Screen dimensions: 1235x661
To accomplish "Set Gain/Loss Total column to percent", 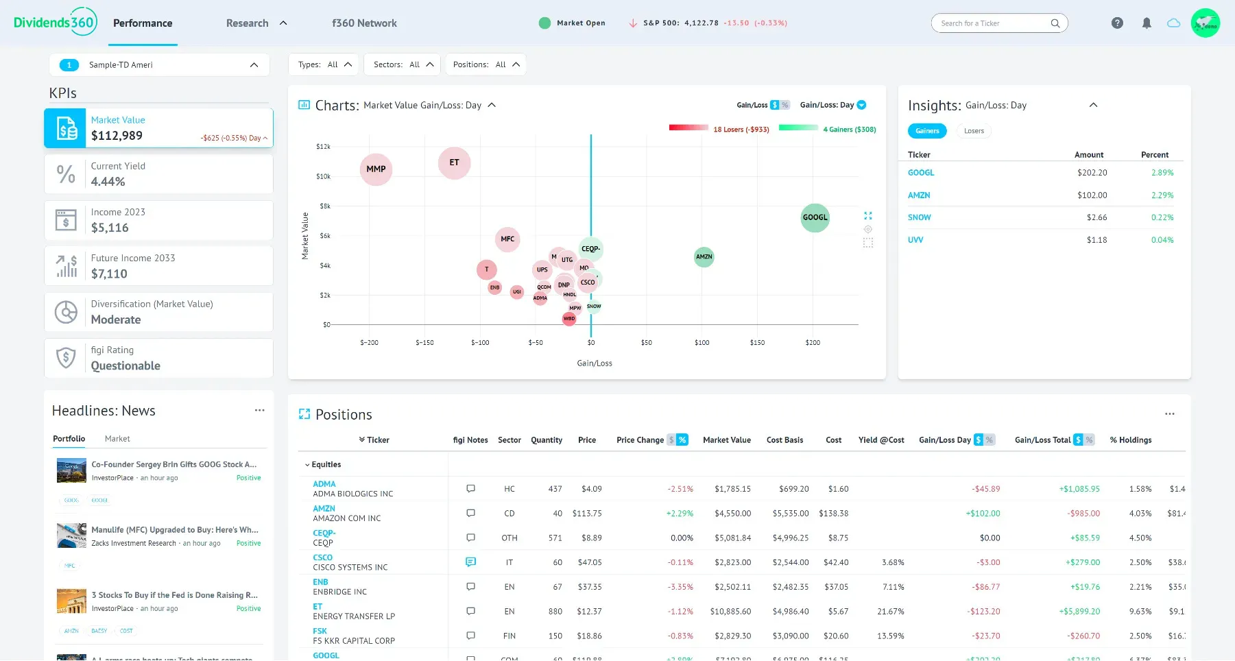I will click(x=1089, y=440).
